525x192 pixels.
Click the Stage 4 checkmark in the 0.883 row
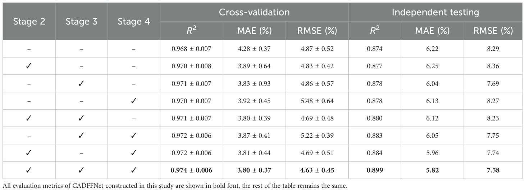(134, 136)
